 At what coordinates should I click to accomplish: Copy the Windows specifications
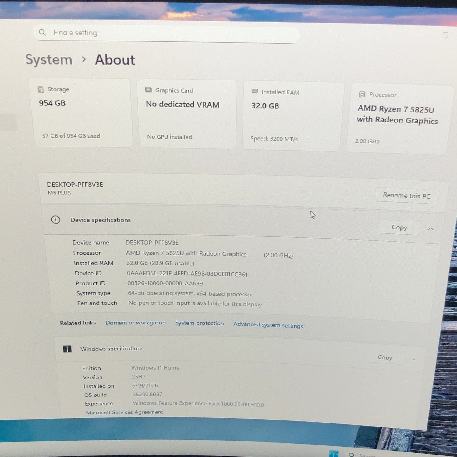point(385,357)
